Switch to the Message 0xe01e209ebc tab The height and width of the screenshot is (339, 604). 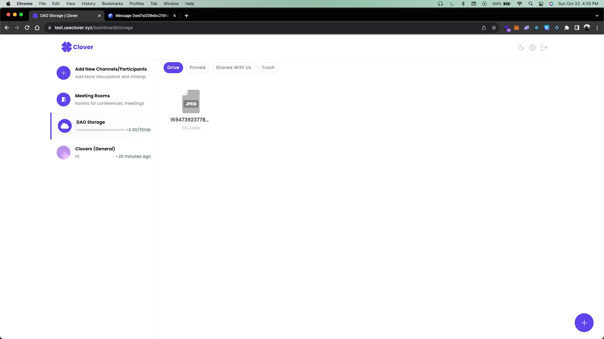pyautogui.click(x=142, y=16)
